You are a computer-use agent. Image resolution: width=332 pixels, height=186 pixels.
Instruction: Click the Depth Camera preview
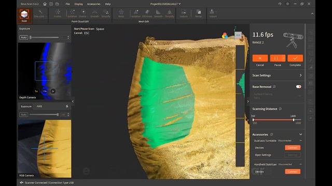pos(45,71)
